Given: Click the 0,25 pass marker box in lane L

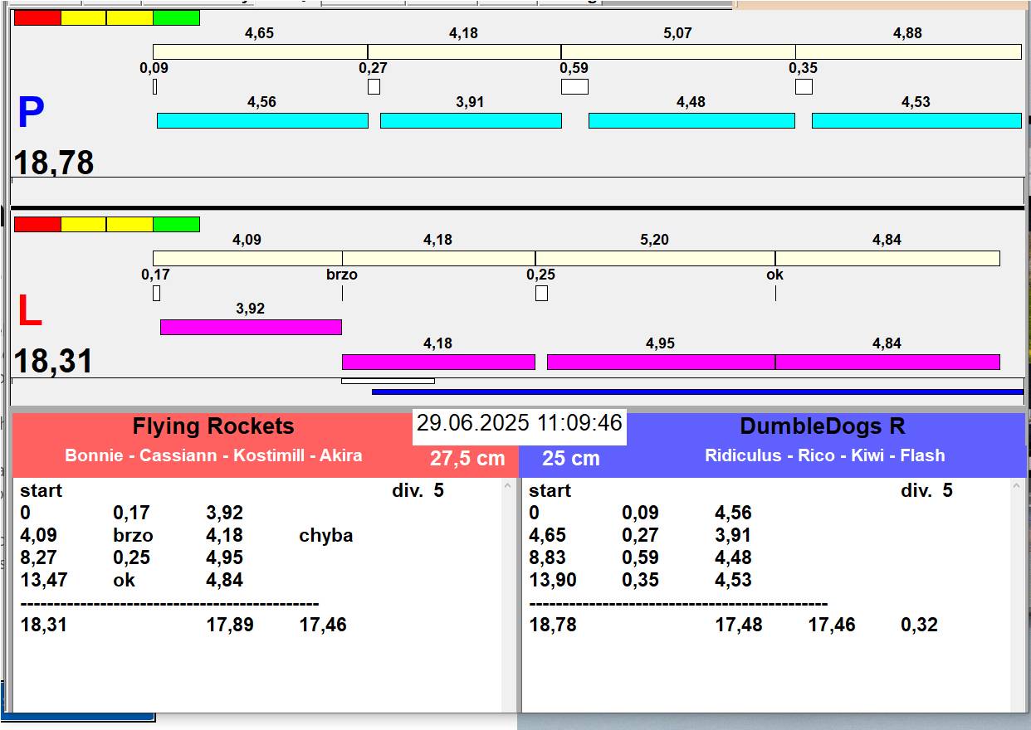Looking at the screenshot, I should (541, 293).
